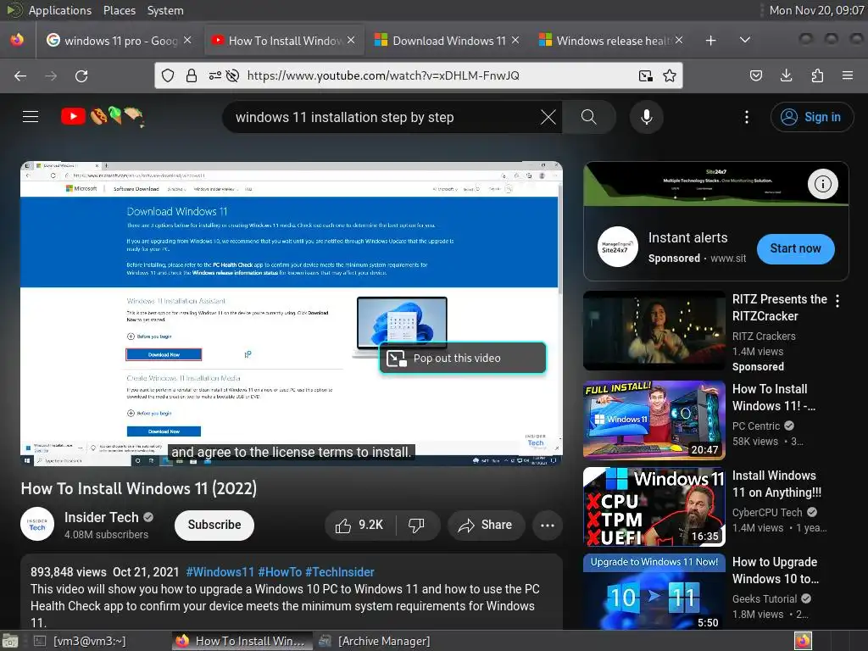The image size is (868, 651).
Task: Expand the list all tabs chevron
Action: pyautogui.click(x=745, y=40)
